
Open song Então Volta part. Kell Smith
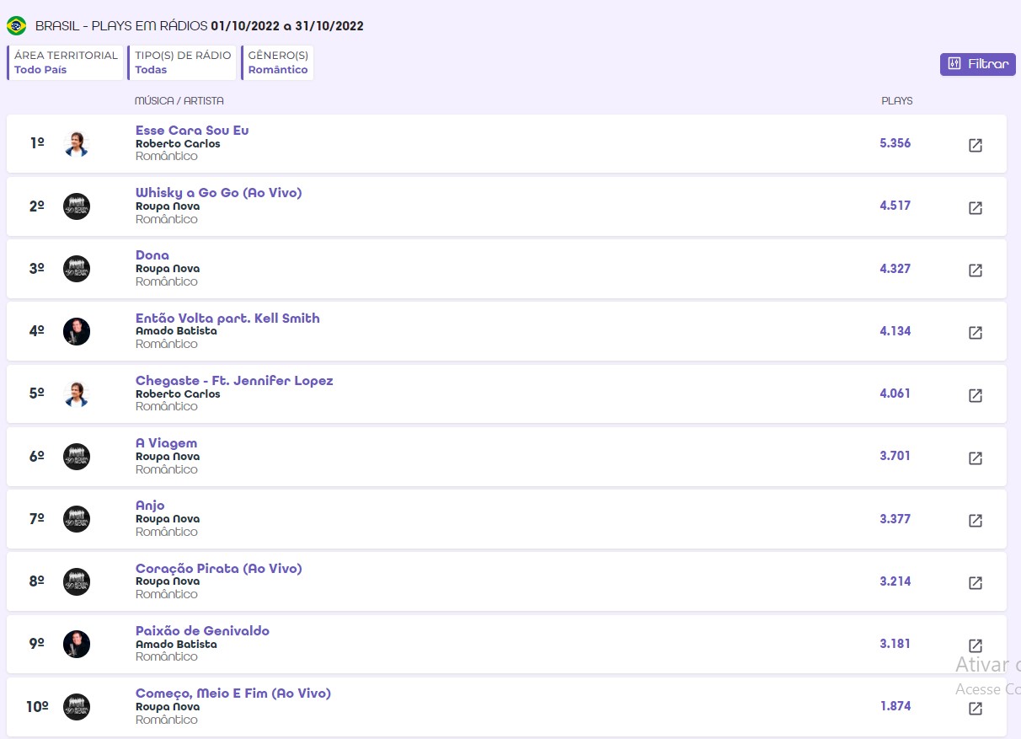click(x=227, y=319)
